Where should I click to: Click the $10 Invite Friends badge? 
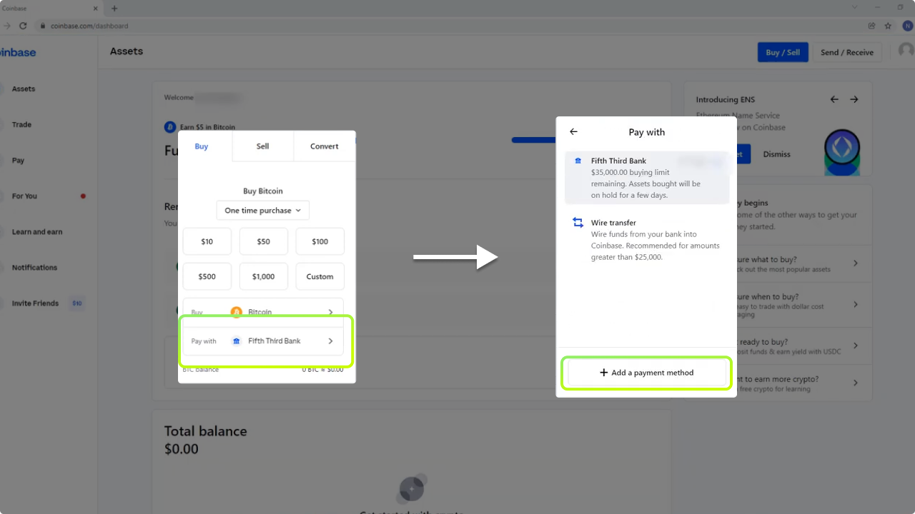(77, 303)
